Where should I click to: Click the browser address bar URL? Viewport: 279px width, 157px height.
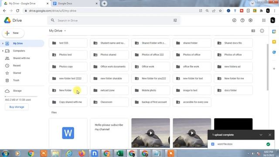[53, 10]
